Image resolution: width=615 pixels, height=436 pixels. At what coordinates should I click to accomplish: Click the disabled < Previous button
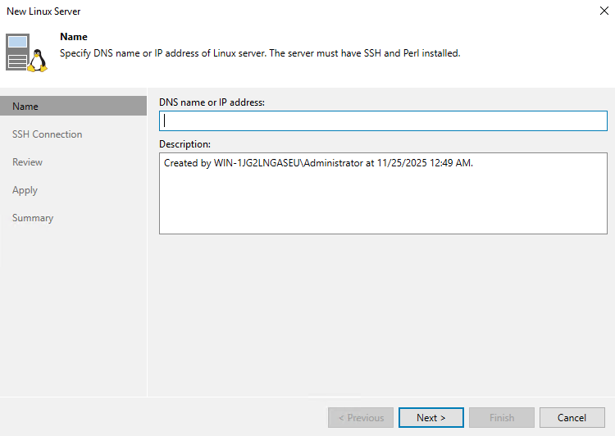tap(361, 417)
